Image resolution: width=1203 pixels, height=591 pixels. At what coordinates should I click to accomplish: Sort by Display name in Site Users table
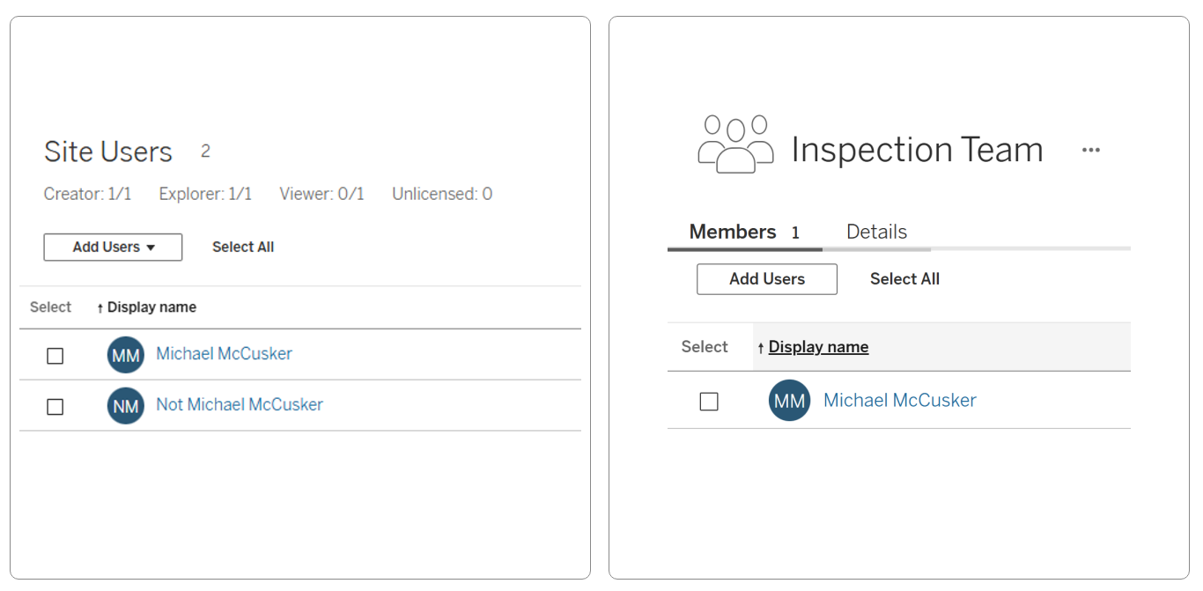tap(151, 307)
